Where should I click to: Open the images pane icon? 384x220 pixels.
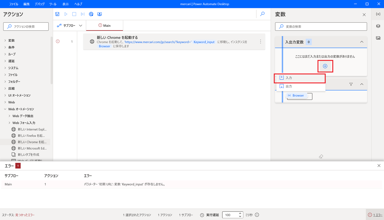(x=378, y=38)
